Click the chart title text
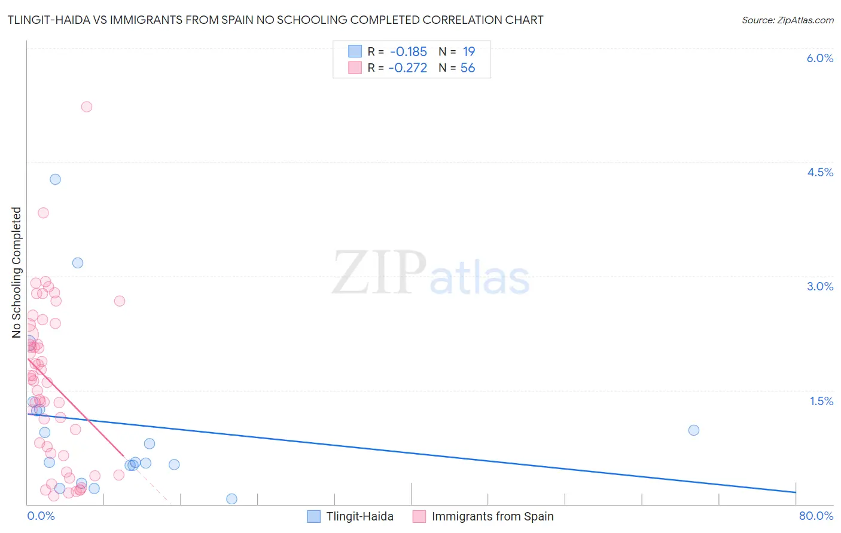Viewport: 841px width, 533px height. point(275,20)
